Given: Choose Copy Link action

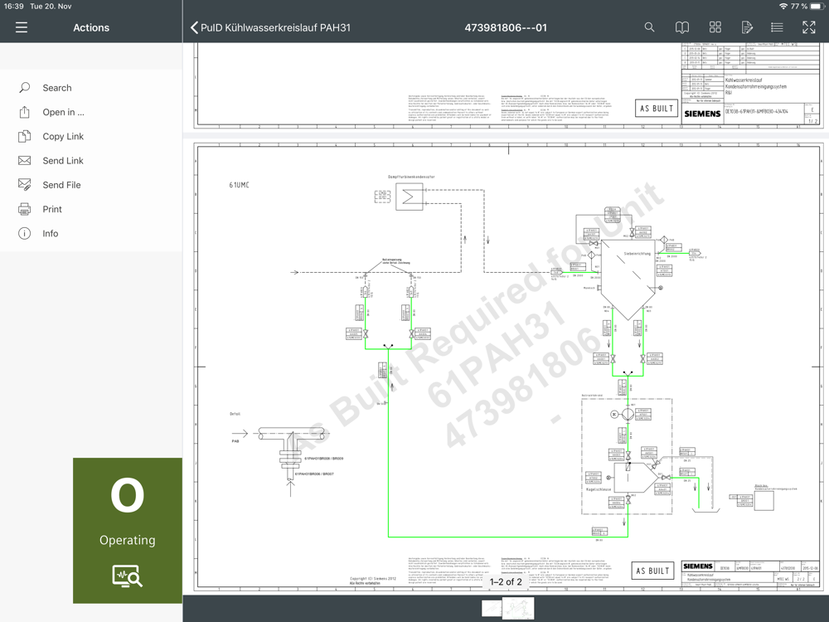Looking at the screenshot, I should (x=91, y=137).
